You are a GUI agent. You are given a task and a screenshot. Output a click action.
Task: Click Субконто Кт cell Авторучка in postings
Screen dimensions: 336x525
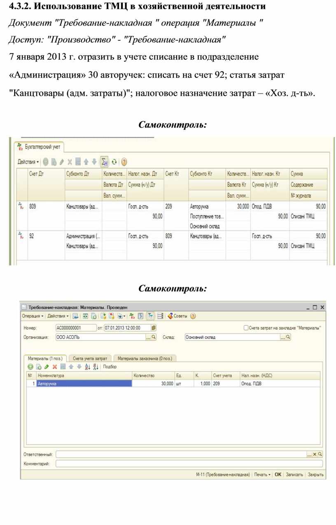tap(207, 207)
